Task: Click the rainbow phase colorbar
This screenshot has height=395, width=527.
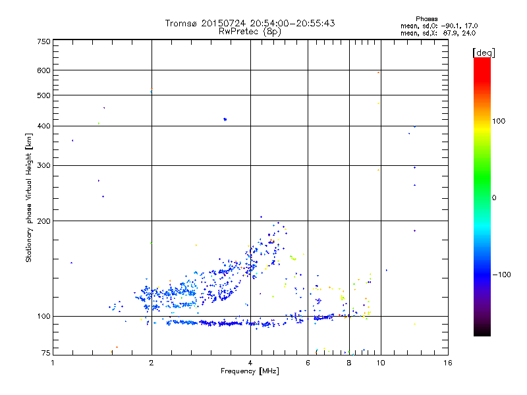Action: [482, 197]
